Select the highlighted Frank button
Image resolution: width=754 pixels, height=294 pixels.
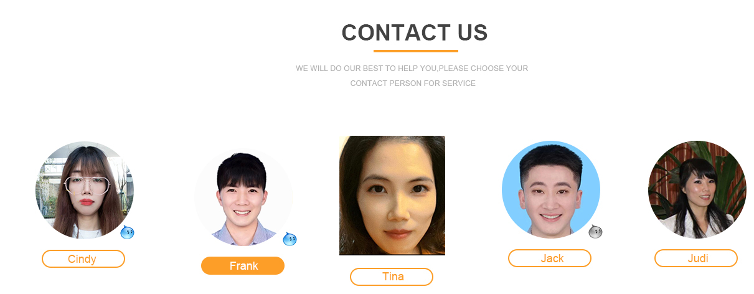(243, 265)
